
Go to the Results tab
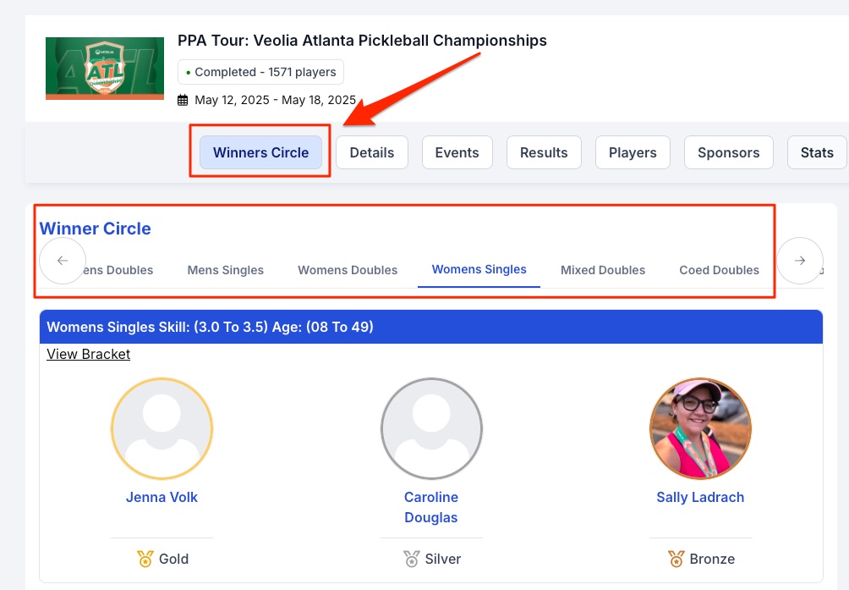click(544, 152)
